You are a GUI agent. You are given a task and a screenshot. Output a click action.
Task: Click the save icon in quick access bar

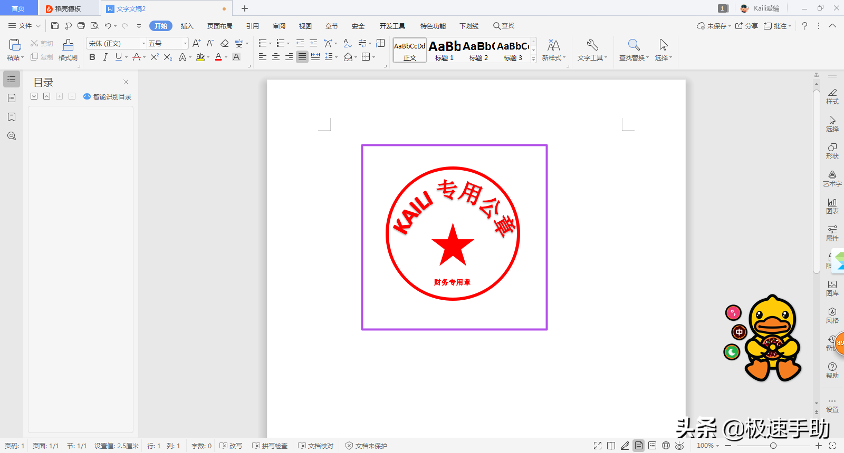pos(55,26)
